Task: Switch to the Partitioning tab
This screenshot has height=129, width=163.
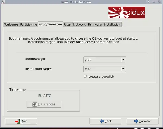Action: coord(29,25)
